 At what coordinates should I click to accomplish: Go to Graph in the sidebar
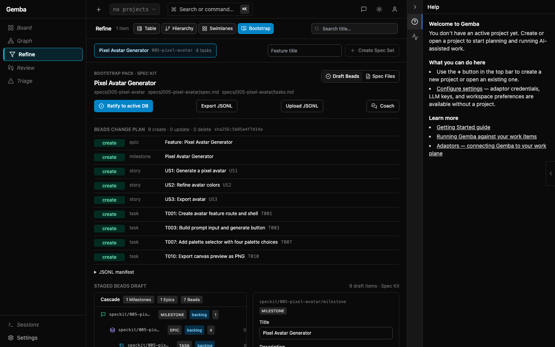point(43,41)
